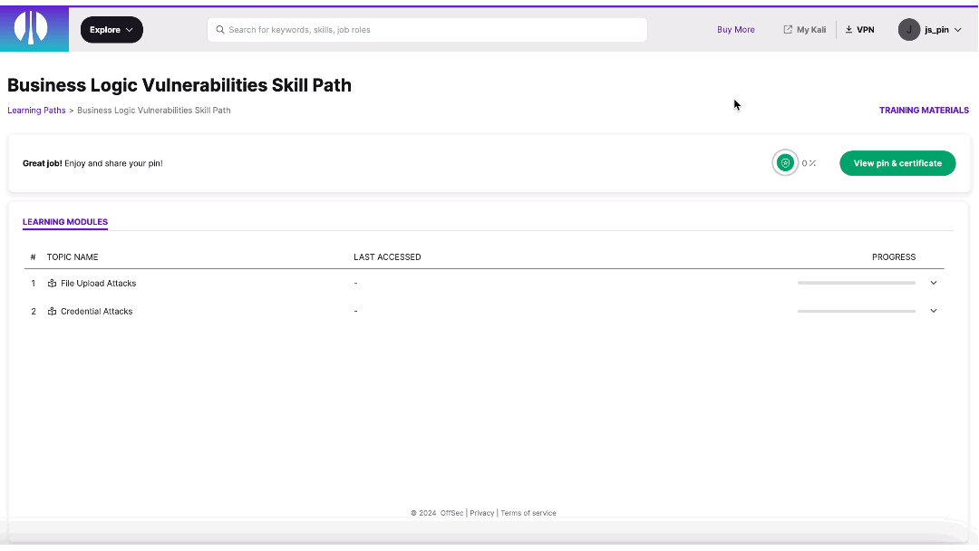979x551 pixels.
Task: Expand the Credential Attacks module chevron
Action: pos(933,310)
